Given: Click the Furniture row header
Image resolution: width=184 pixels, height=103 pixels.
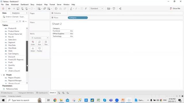Looking at the screenshot, I should pyautogui.click(x=56, y=31).
